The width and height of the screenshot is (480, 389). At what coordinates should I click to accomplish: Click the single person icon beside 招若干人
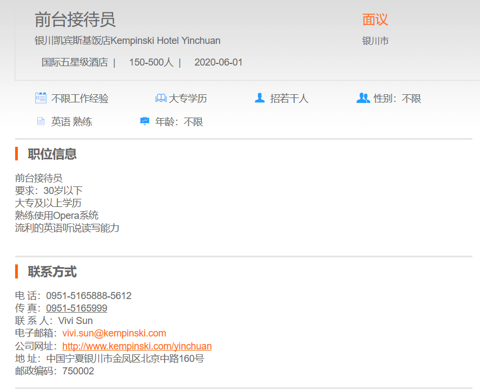click(x=260, y=98)
